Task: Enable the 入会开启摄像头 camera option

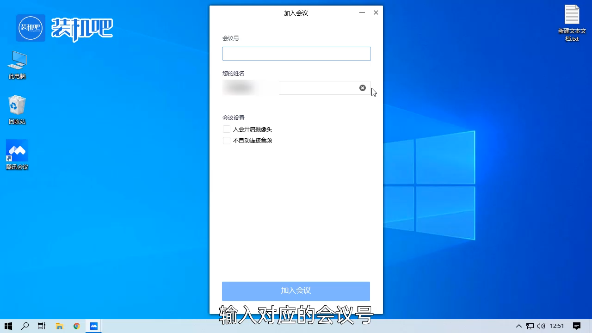Action: click(227, 129)
